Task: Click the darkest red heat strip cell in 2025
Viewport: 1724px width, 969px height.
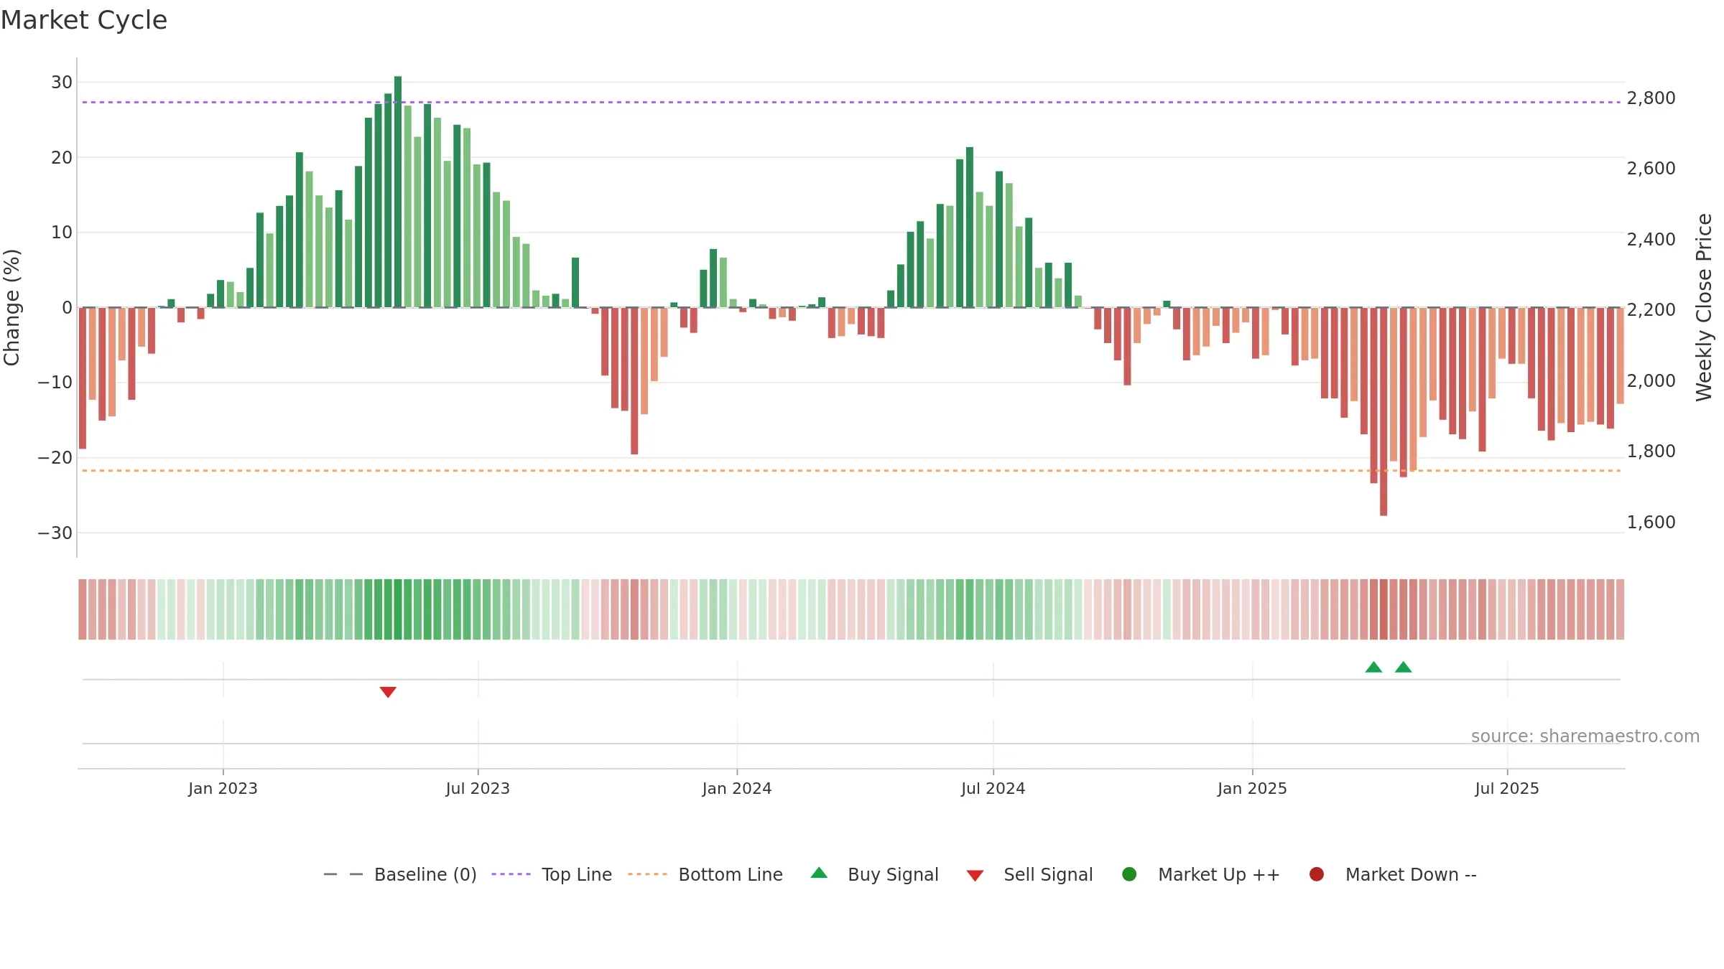Action: coord(1384,609)
